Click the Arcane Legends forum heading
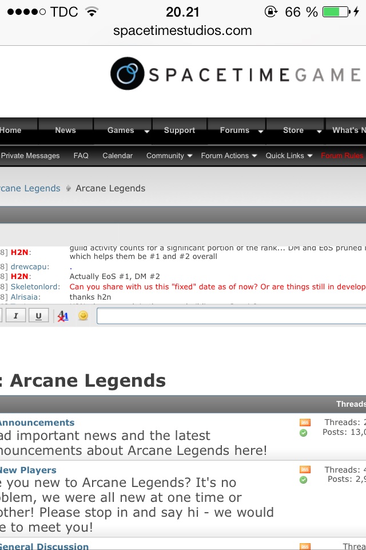 click(x=87, y=380)
